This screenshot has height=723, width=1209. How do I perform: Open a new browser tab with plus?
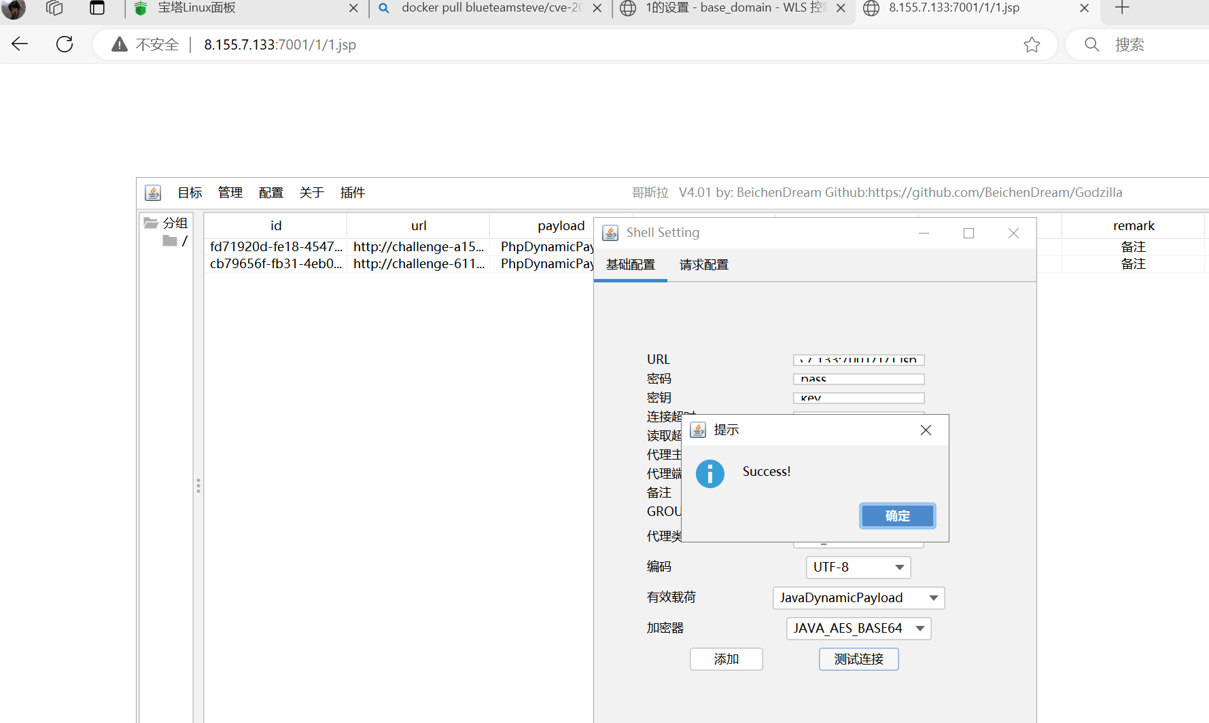(1122, 7)
